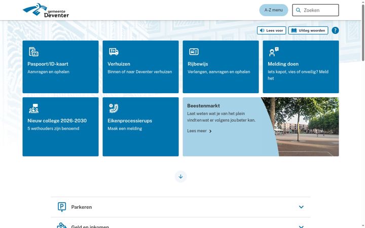Viewport: 365px width, 228px height.
Task: Click 'Aanvragen en ophalen' passport text
Action: pyautogui.click(x=49, y=71)
